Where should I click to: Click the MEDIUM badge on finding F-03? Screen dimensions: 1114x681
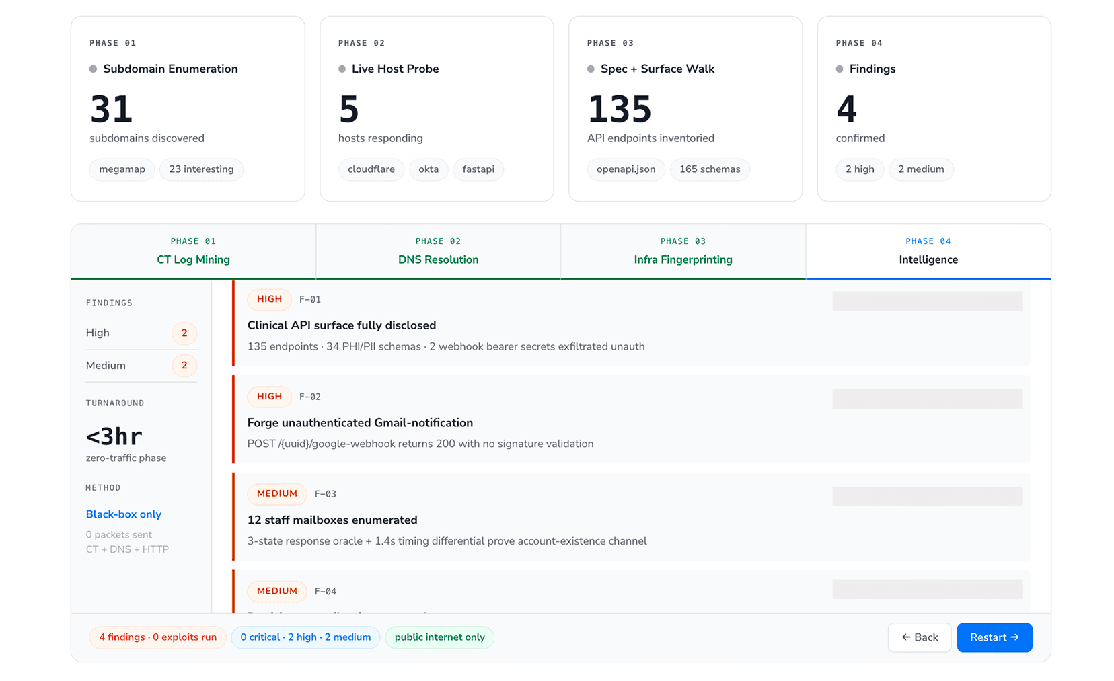pos(277,494)
